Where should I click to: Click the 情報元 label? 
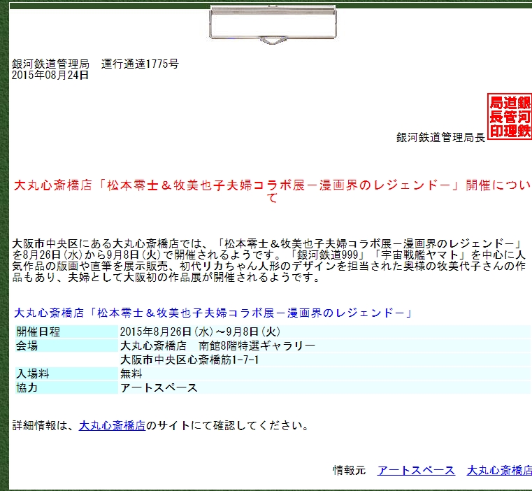point(349,470)
